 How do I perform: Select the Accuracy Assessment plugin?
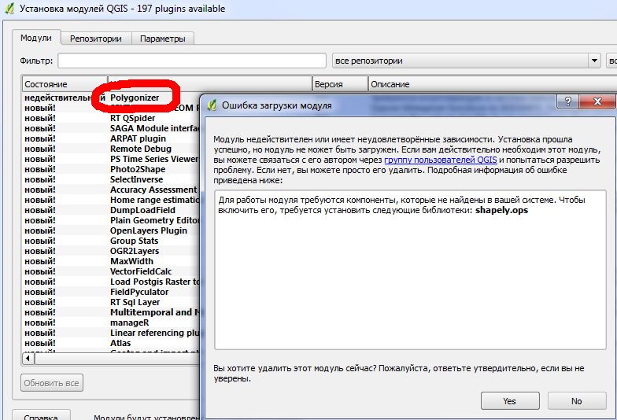(x=153, y=190)
